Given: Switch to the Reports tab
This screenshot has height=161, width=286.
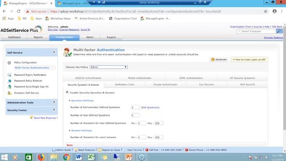Looking at the screenshot, I should click(x=38, y=37).
